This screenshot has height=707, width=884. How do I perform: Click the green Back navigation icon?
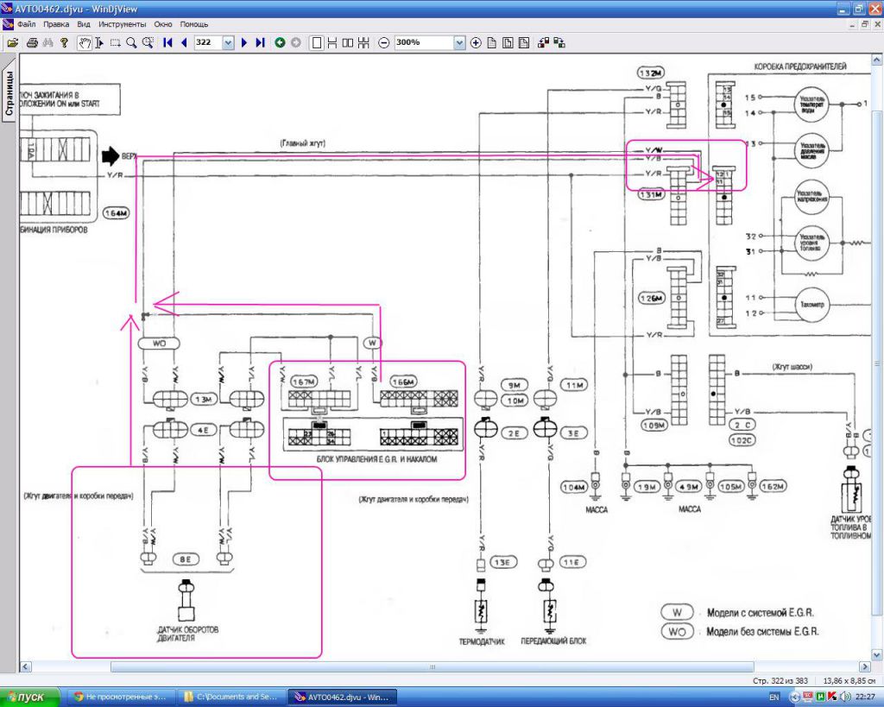click(280, 42)
